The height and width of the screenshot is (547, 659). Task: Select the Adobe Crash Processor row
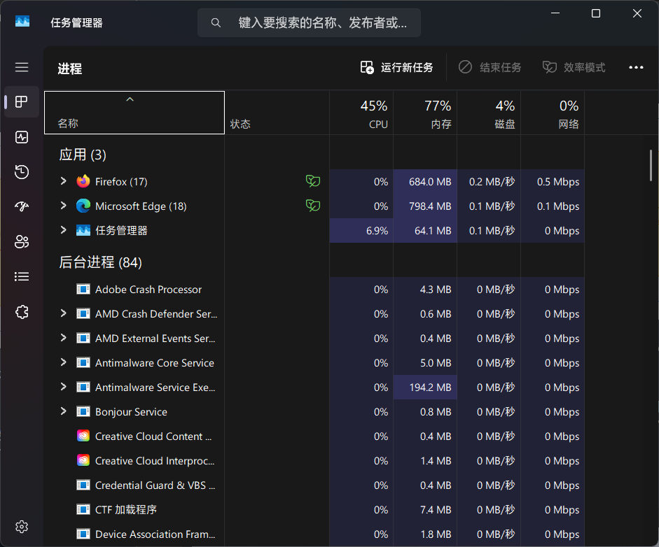pyautogui.click(x=148, y=290)
